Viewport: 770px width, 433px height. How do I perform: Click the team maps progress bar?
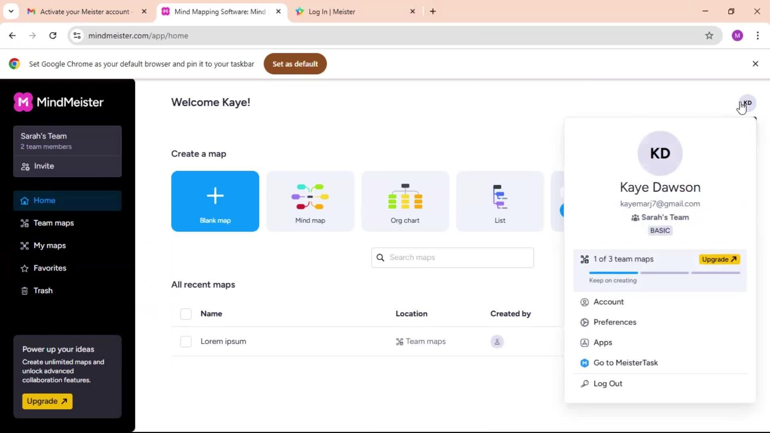pos(665,273)
